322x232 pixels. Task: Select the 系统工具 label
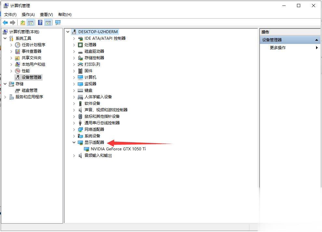tap(23, 38)
